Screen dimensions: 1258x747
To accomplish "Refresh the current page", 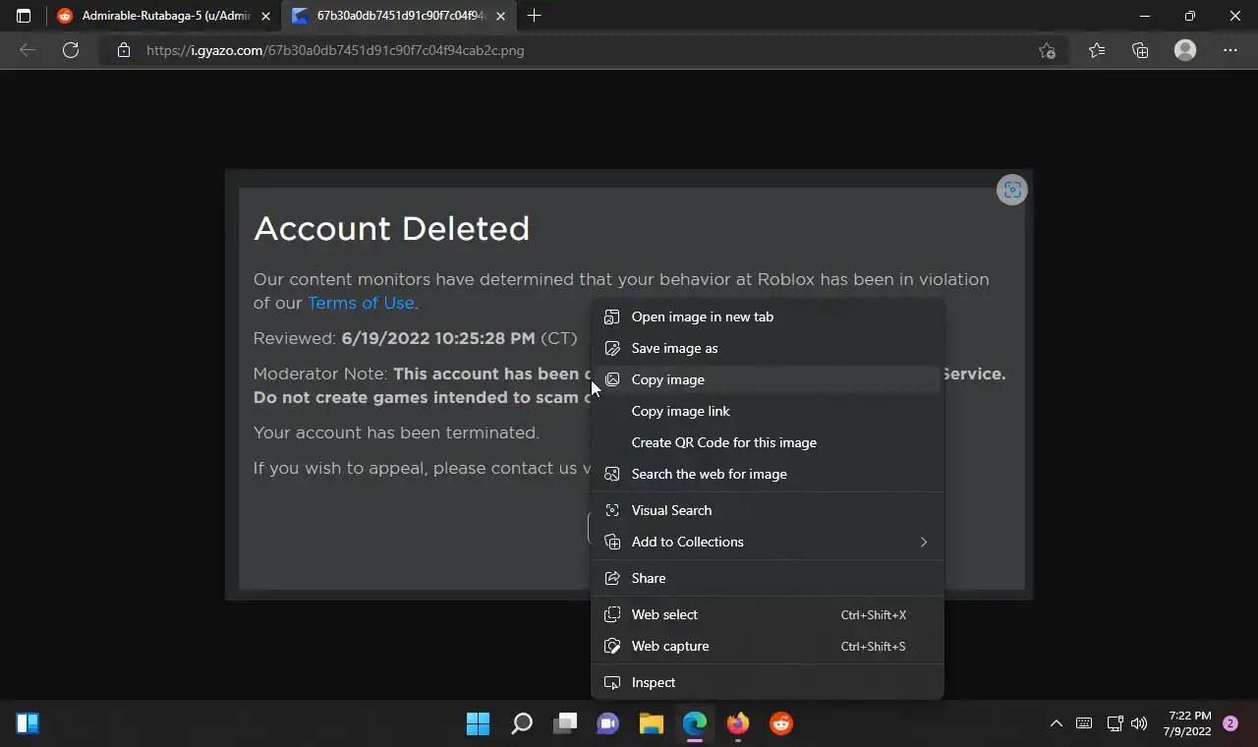I will (71, 50).
